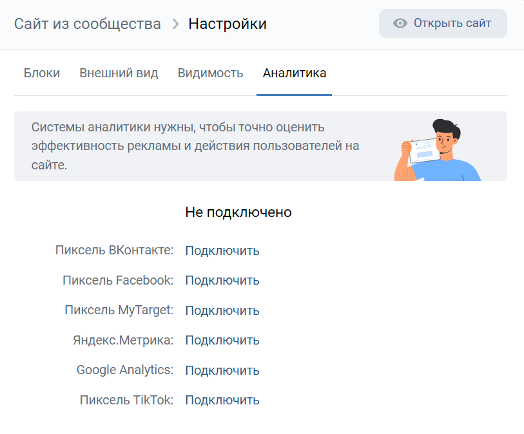Select the Аналитика tab
Screen dimensions: 524x434
(295, 73)
